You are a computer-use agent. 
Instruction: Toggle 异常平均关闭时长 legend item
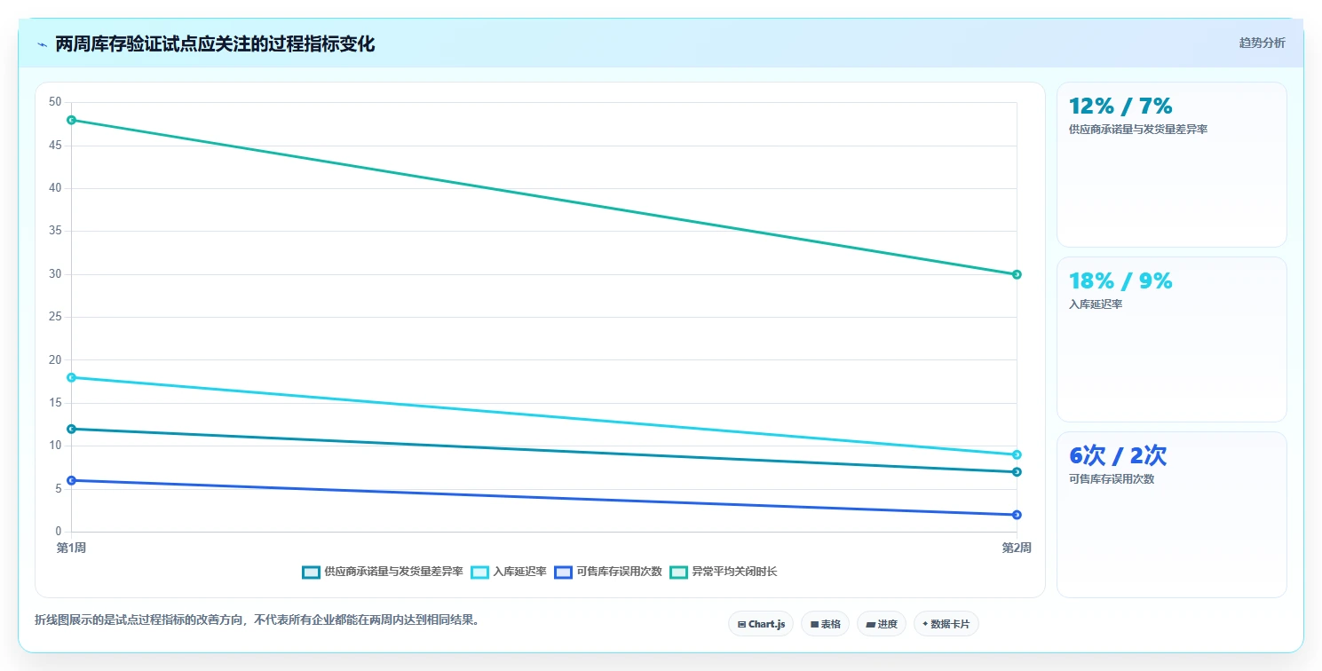click(x=723, y=572)
